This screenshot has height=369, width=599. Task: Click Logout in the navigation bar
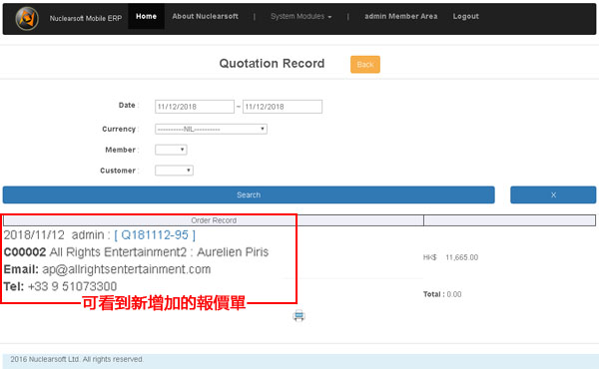pyautogui.click(x=465, y=16)
